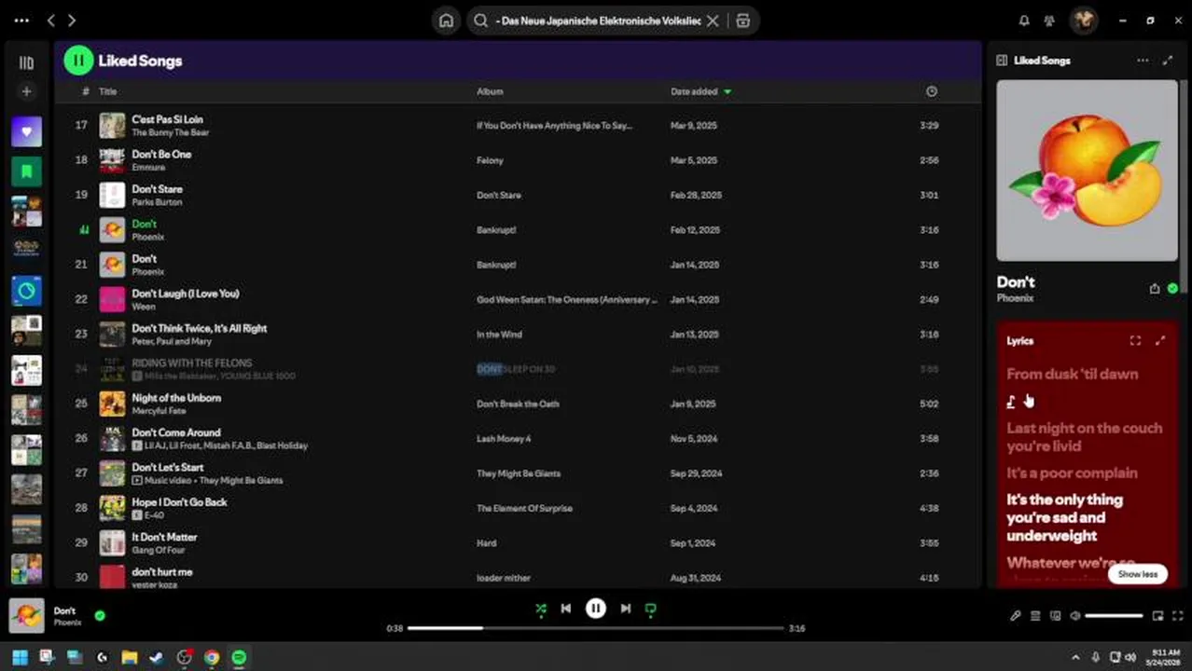1192x671 pixels.
Task: Open the artist Ween
Action: (x=144, y=307)
